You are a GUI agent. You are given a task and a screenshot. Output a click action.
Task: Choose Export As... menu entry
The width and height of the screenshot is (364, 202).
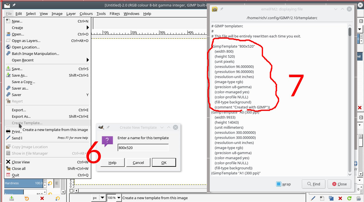(x=47, y=116)
